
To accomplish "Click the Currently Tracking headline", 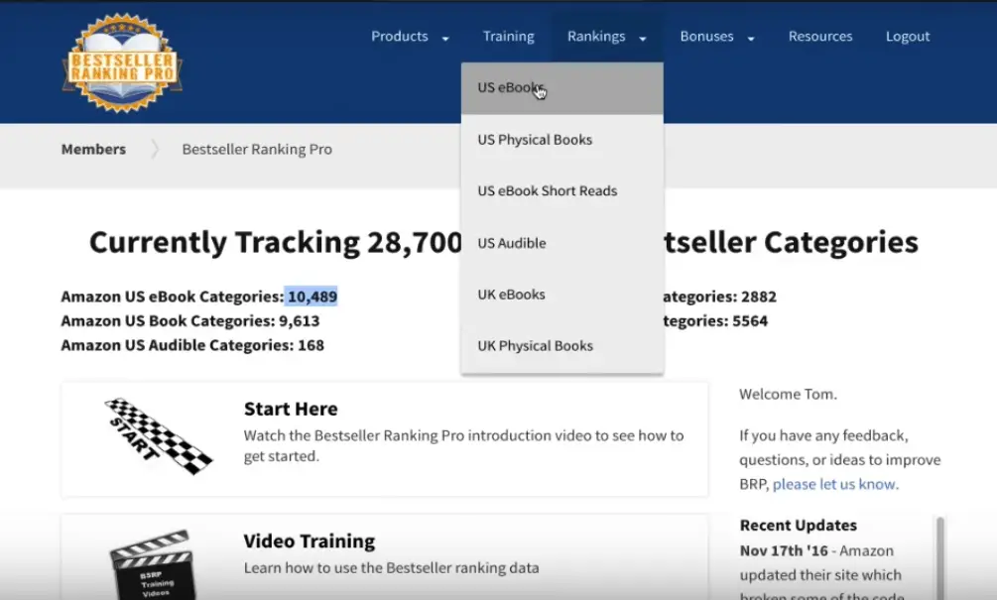I will tap(504, 242).
